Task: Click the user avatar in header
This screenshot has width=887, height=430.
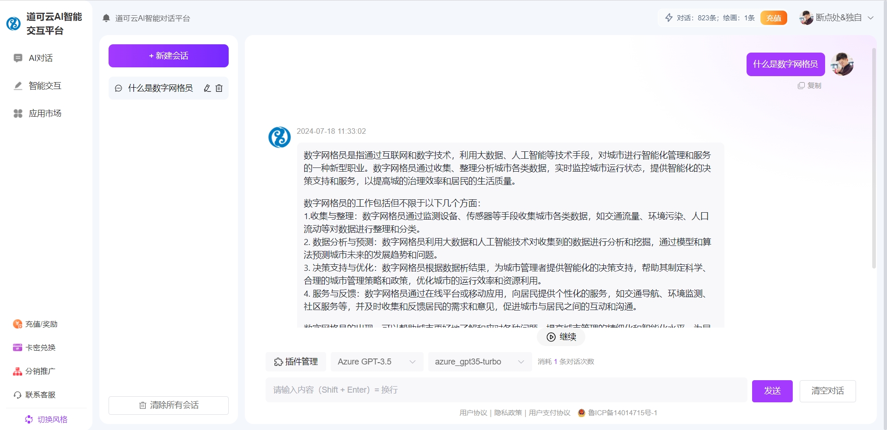Action: click(806, 18)
